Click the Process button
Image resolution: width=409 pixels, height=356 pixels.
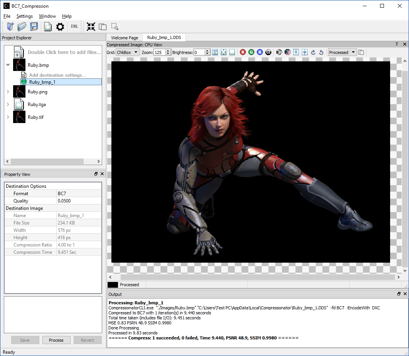(x=56, y=340)
